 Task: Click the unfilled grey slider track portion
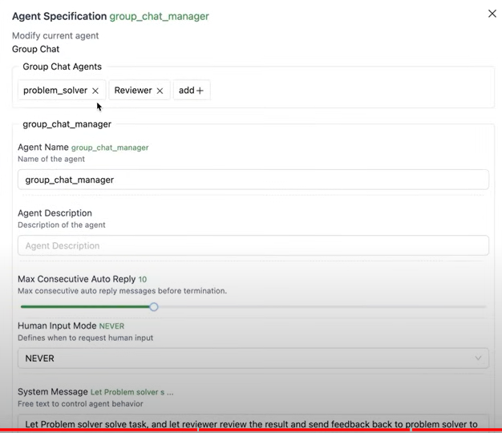[321, 306]
